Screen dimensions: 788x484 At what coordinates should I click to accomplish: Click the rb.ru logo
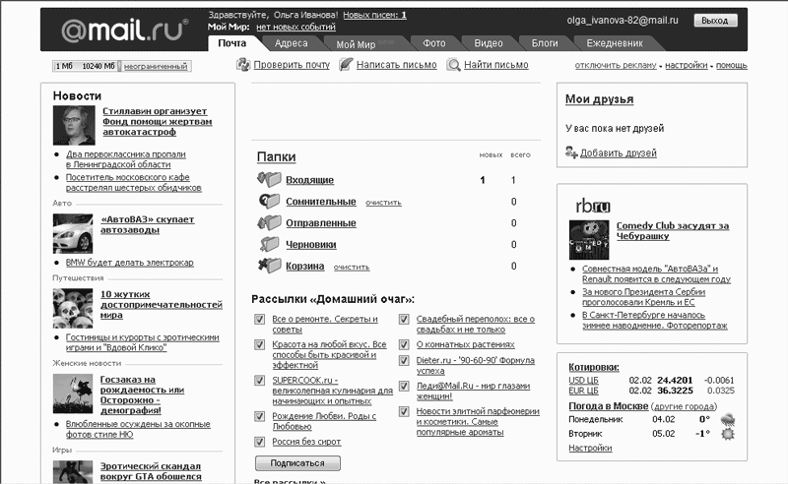[x=593, y=206]
